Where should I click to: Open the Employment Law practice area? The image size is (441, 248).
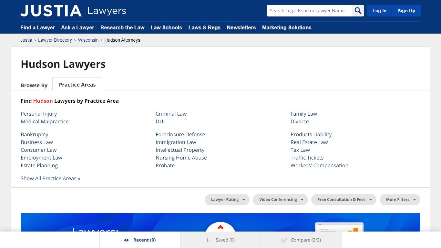[41, 158]
